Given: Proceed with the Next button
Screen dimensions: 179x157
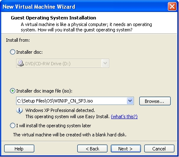Looking at the screenshot, I should tap(126, 149).
